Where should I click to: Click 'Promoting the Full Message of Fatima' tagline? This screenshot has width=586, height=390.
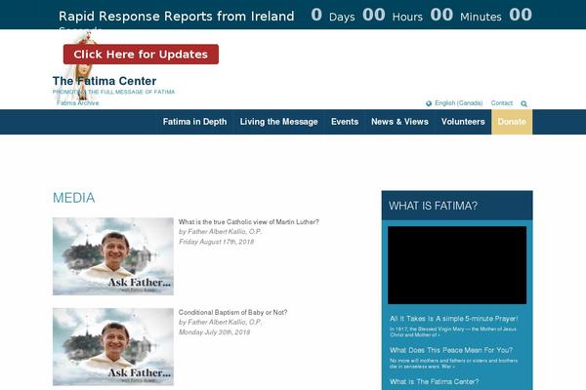113,92
